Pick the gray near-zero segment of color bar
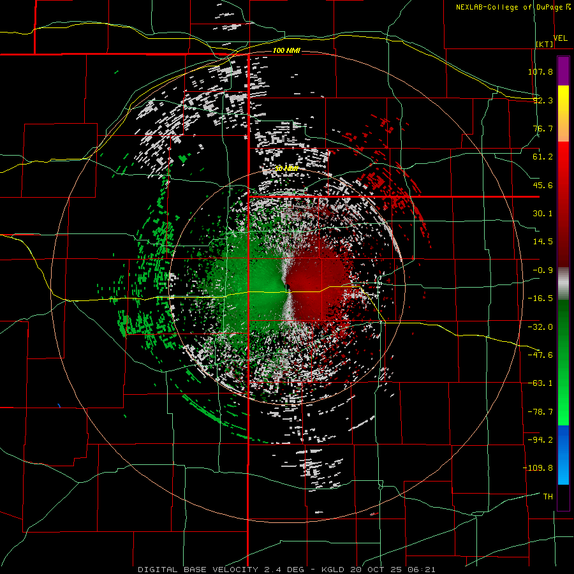The image size is (574, 574). (563, 284)
